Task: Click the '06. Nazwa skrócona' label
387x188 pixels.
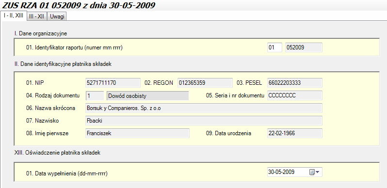Action: [50, 108]
